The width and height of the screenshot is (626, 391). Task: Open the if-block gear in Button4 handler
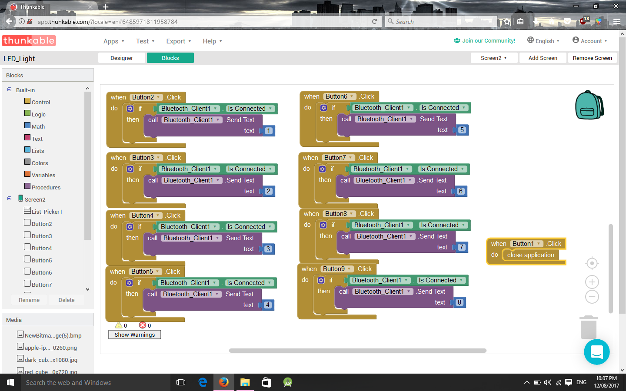pyautogui.click(x=130, y=227)
